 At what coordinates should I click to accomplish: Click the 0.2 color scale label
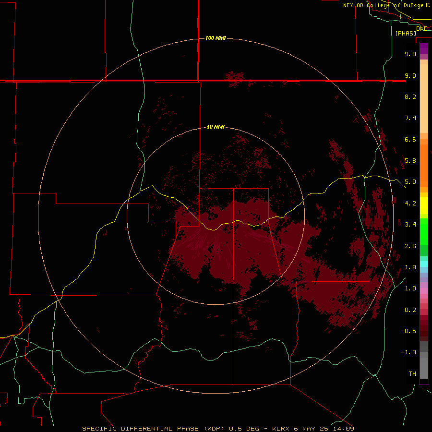tap(410, 310)
